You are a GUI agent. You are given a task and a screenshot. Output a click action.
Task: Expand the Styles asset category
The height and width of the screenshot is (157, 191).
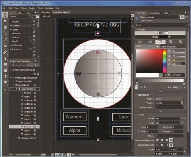pos(11,29)
